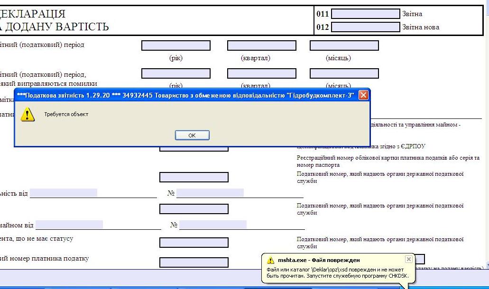Dismiss the mshta.exe balloon notification
The image size is (489, 289).
(409, 259)
